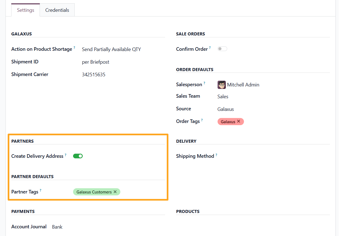
Task: Click the empty Shipping Method field
Action: point(273,156)
